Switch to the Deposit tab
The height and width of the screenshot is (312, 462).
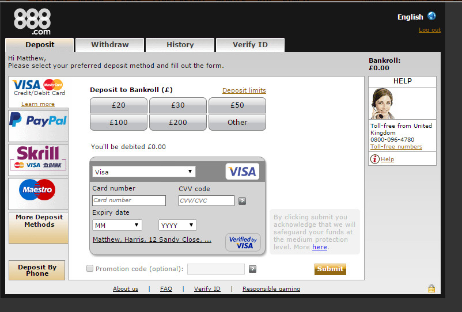pos(40,45)
